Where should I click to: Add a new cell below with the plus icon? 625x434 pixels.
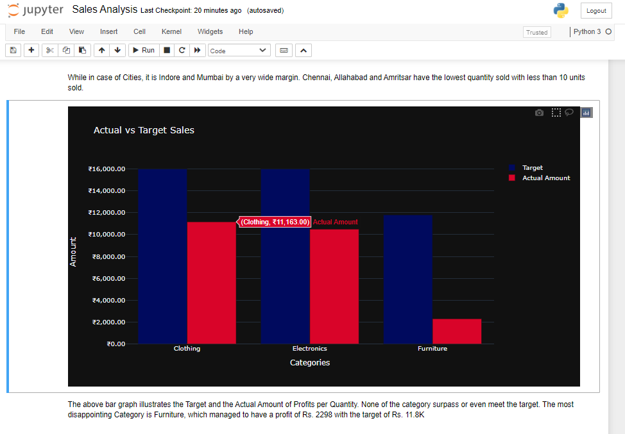31,50
